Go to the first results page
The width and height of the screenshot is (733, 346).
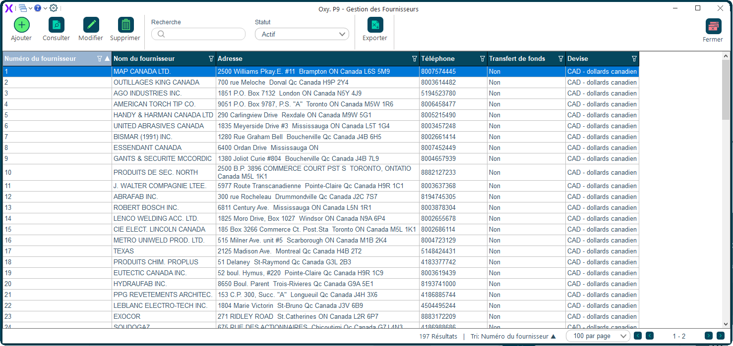638,336
